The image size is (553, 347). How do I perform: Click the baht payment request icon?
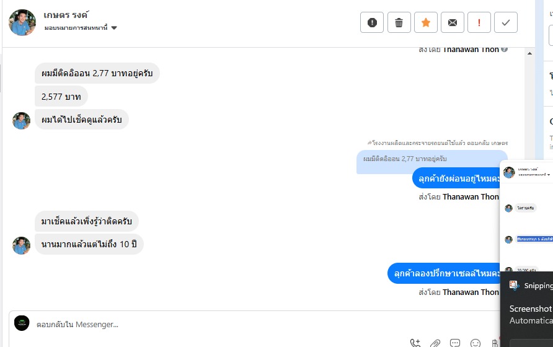click(x=495, y=343)
